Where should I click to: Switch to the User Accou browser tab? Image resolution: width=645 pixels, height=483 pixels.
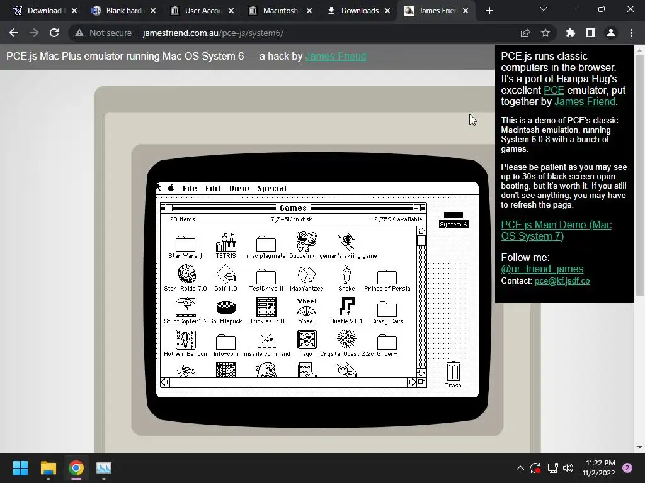(202, 11)
